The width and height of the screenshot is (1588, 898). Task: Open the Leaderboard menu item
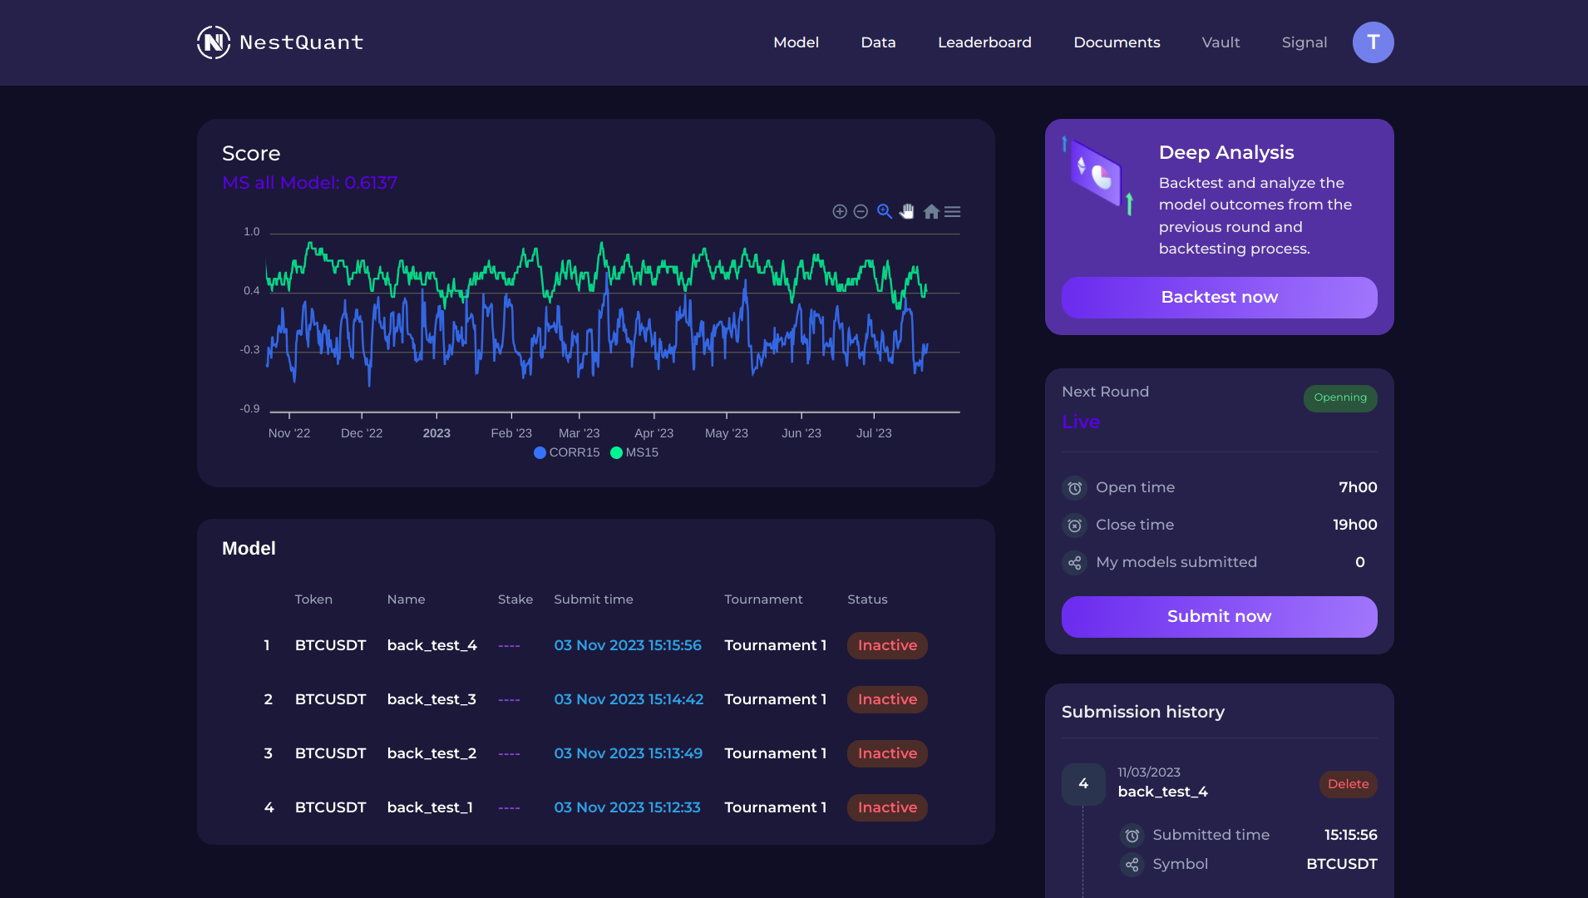click(984, 42)
